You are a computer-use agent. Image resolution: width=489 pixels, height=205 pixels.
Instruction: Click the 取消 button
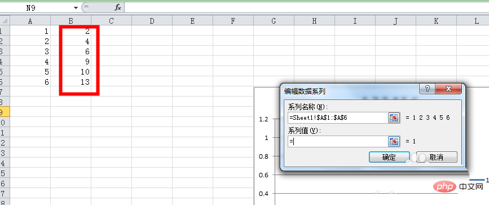(x=437, y=157)
